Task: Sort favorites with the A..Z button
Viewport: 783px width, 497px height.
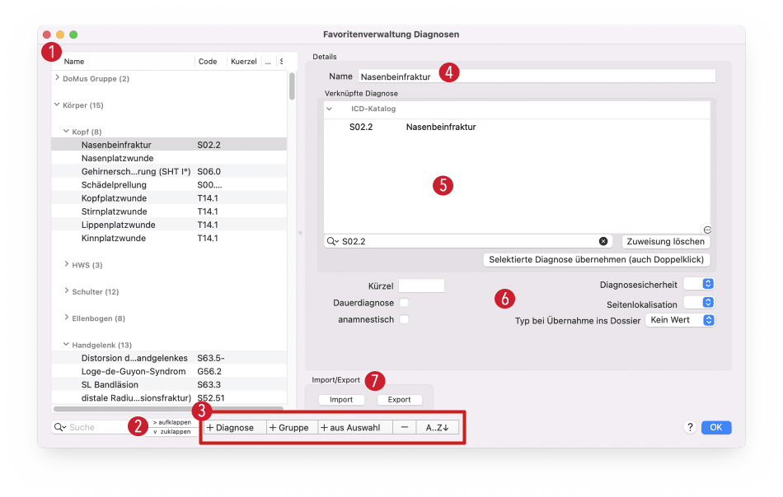Action: coord(437,428)
